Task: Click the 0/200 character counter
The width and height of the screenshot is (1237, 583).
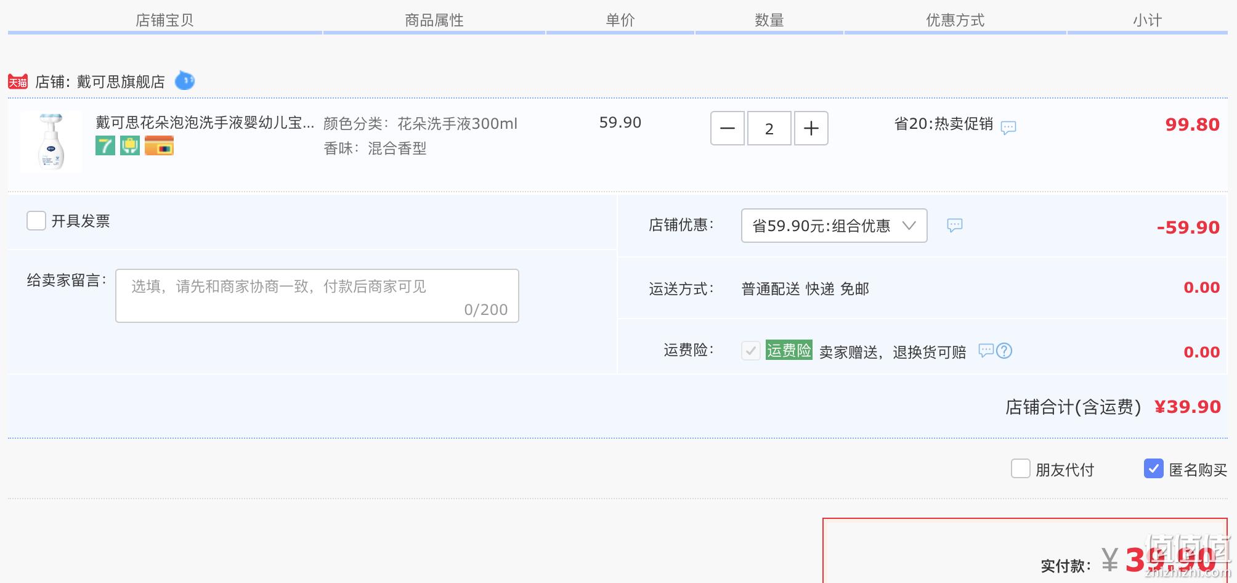Action: (x=486, y=309)
